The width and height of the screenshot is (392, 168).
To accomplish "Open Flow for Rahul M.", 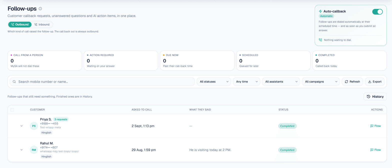I will point(375,150).
